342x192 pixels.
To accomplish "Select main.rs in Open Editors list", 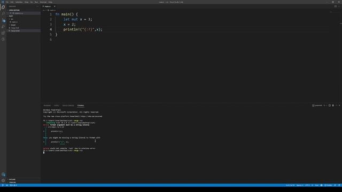I will click(19, 13).
